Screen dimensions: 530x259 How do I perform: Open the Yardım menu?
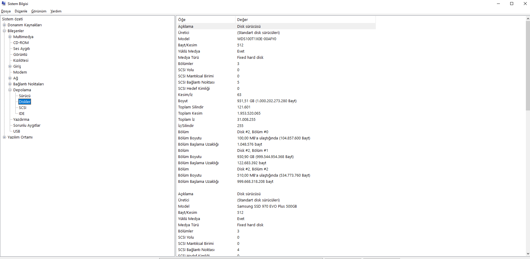pyautogui.click(x=56, y=11)
